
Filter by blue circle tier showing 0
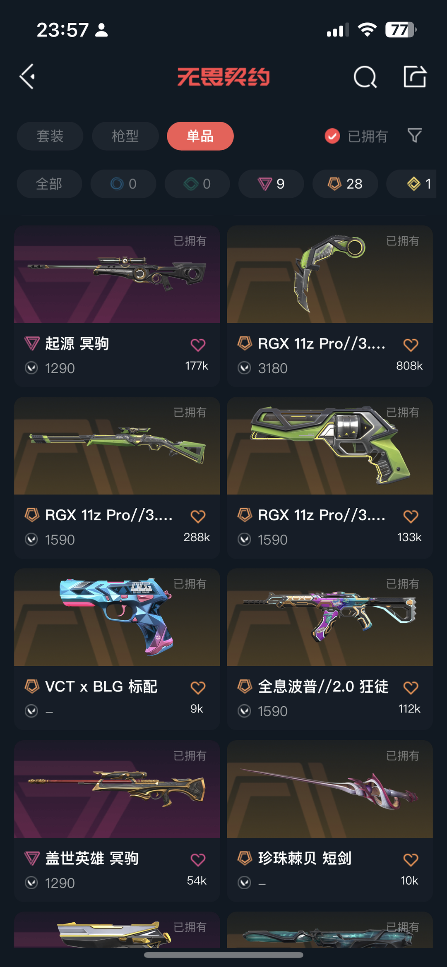point(123,184)
